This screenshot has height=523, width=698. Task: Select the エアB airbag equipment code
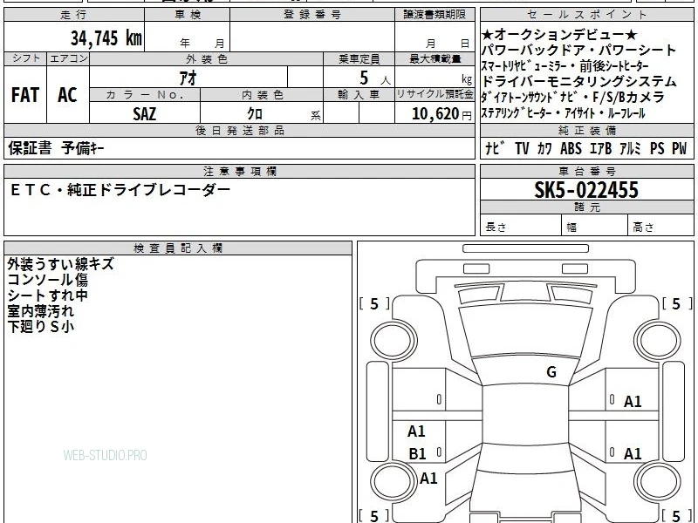[600, 148]
